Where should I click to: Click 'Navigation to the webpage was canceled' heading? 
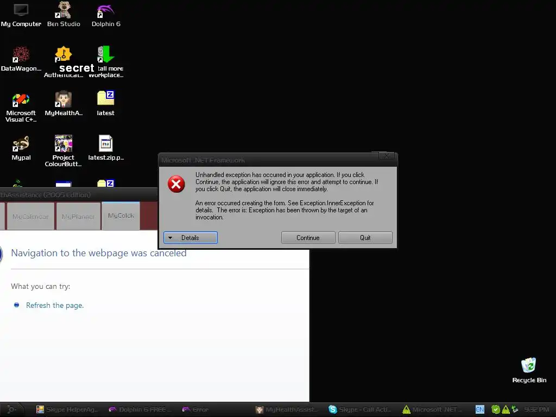99,253
